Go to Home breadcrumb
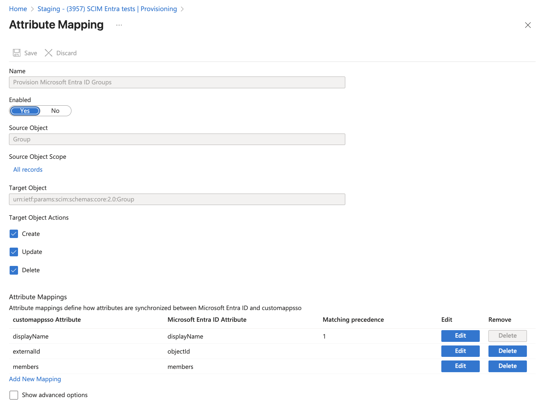The width and height of the screenshot is (541, 413). (x=18, y=9)
